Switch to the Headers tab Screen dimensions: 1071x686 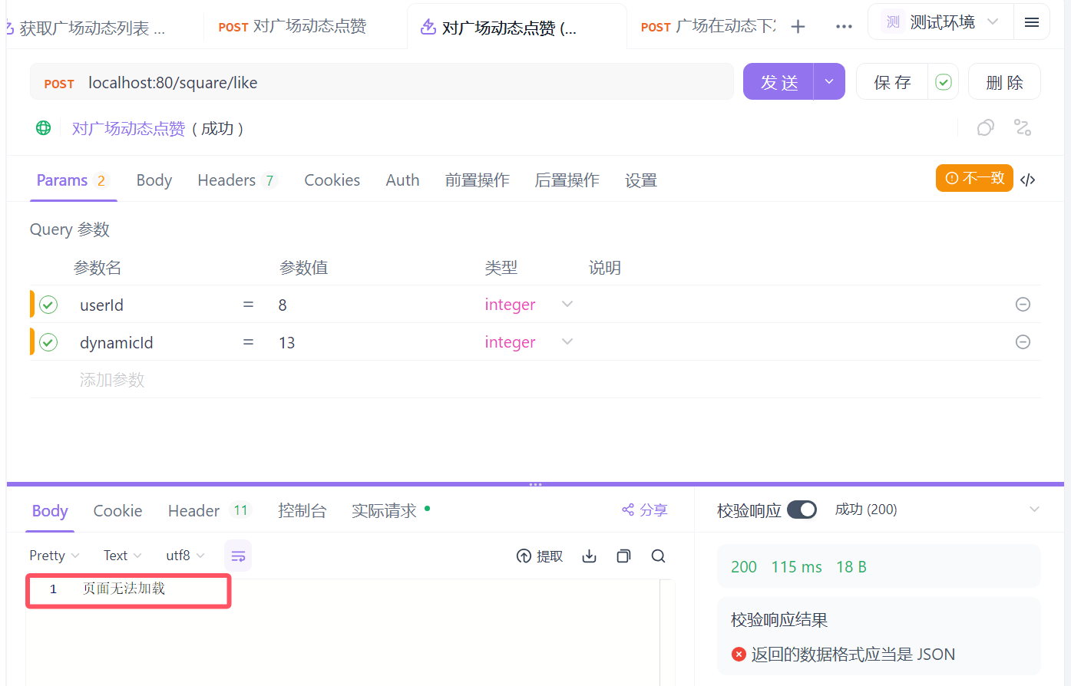[x=227, y=180]
